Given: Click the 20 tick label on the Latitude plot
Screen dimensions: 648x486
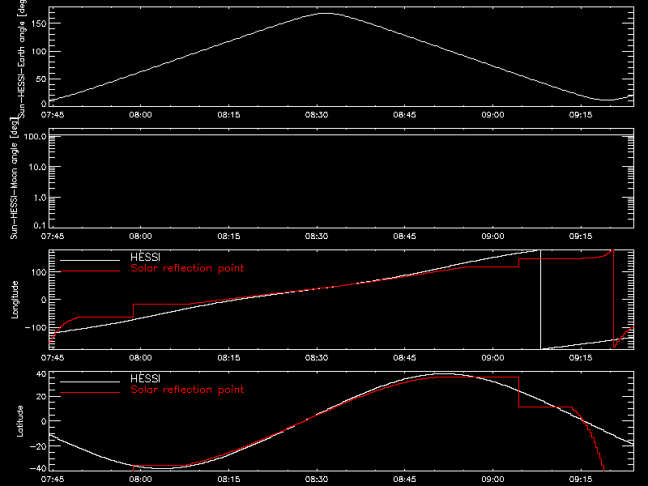Looking at the screenshot, I should pyautogui.click(x=41, y=396).
